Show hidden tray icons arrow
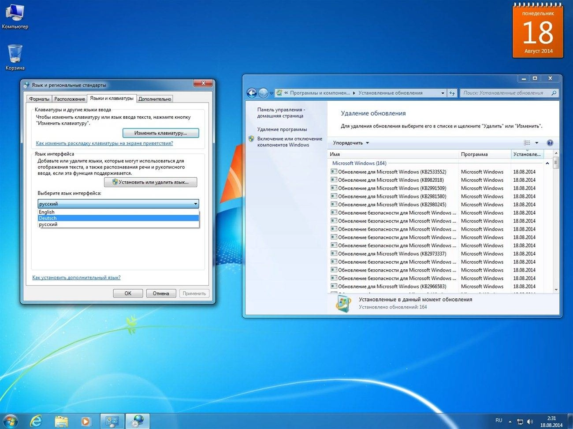Viewport: 573px width, 429px height. 510,422
